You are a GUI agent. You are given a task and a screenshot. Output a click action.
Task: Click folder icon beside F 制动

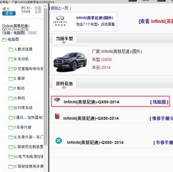[x=11, y=88]
